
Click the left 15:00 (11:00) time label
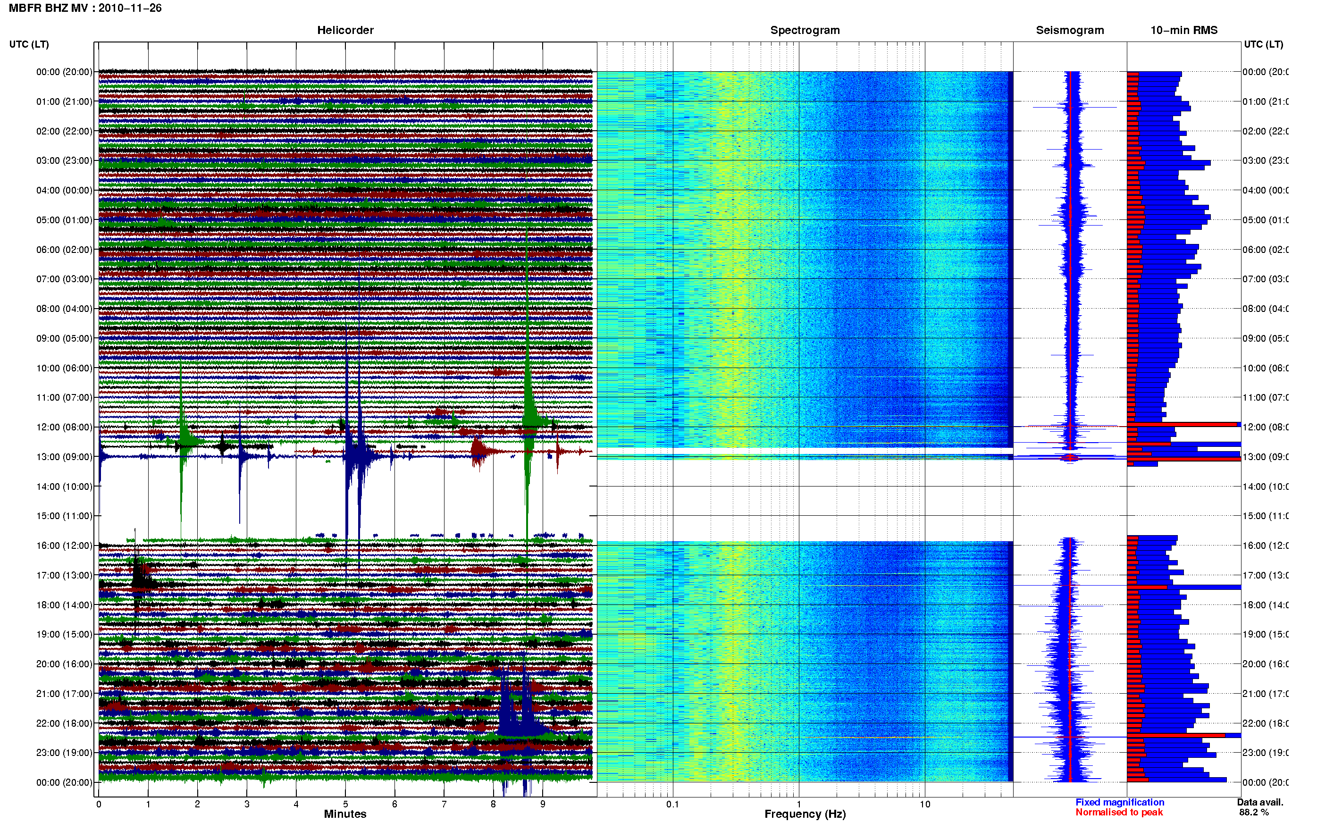click(64, 515)
